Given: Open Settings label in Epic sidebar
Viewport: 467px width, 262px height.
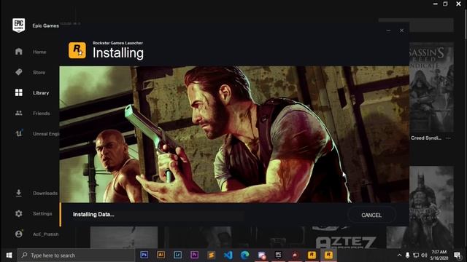Looking at the screenshot, I should tap(42, 213).
